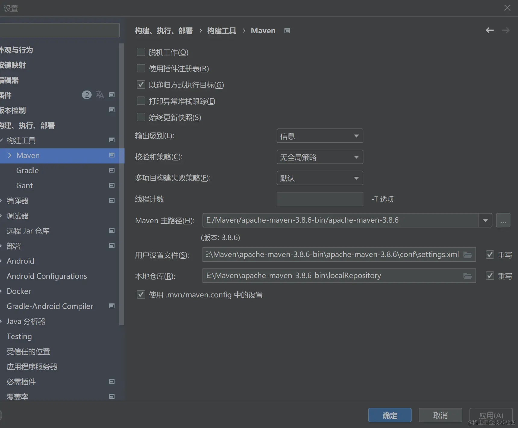518x428 pixels.
Task: Click the translate icon in plugins row
Action: (x=100, y=95)
